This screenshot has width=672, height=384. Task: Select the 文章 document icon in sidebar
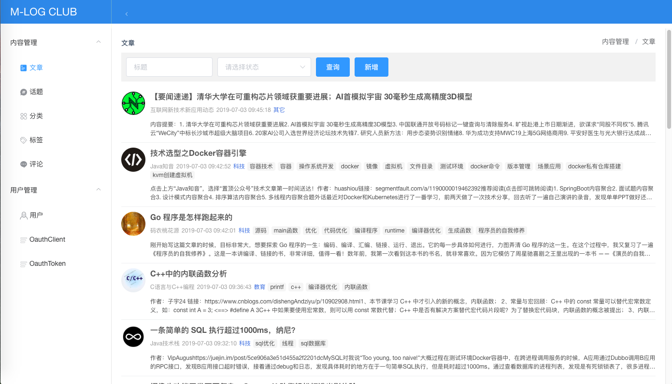click(22, 67)
